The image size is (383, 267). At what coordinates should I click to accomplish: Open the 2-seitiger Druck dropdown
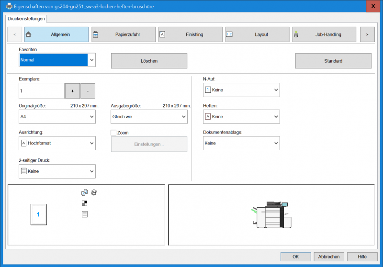tap(57, 171)
